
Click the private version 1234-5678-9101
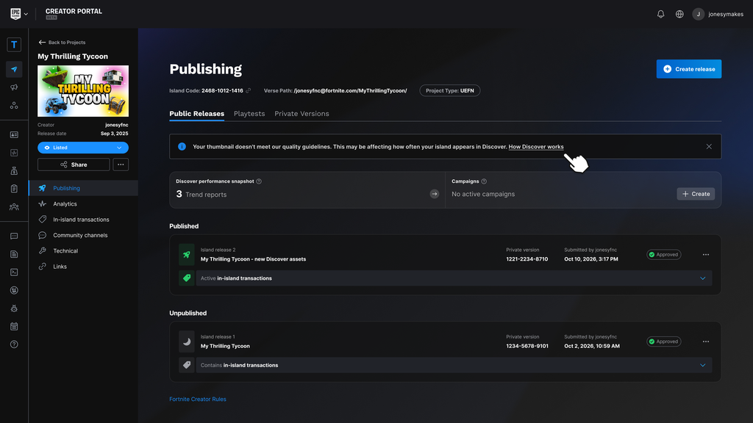click(x=527, y=346)
